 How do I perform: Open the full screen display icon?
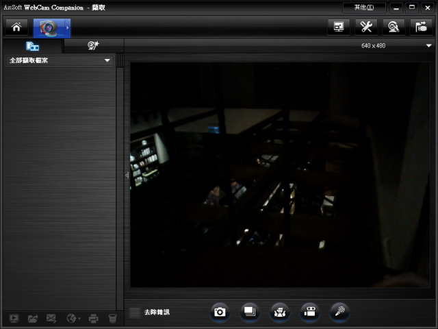[339, 27]
